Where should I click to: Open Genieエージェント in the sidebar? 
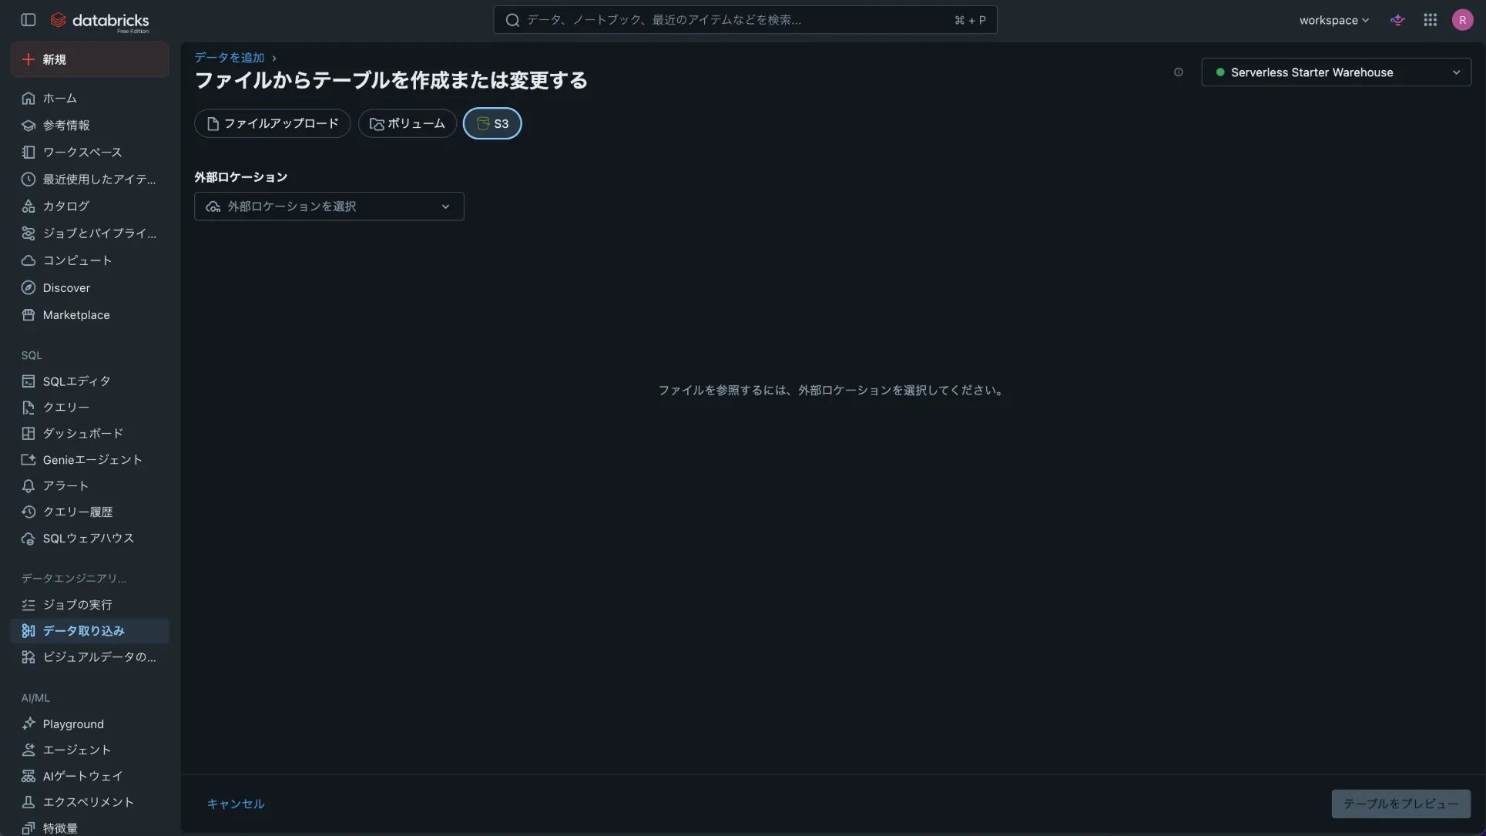90,459
